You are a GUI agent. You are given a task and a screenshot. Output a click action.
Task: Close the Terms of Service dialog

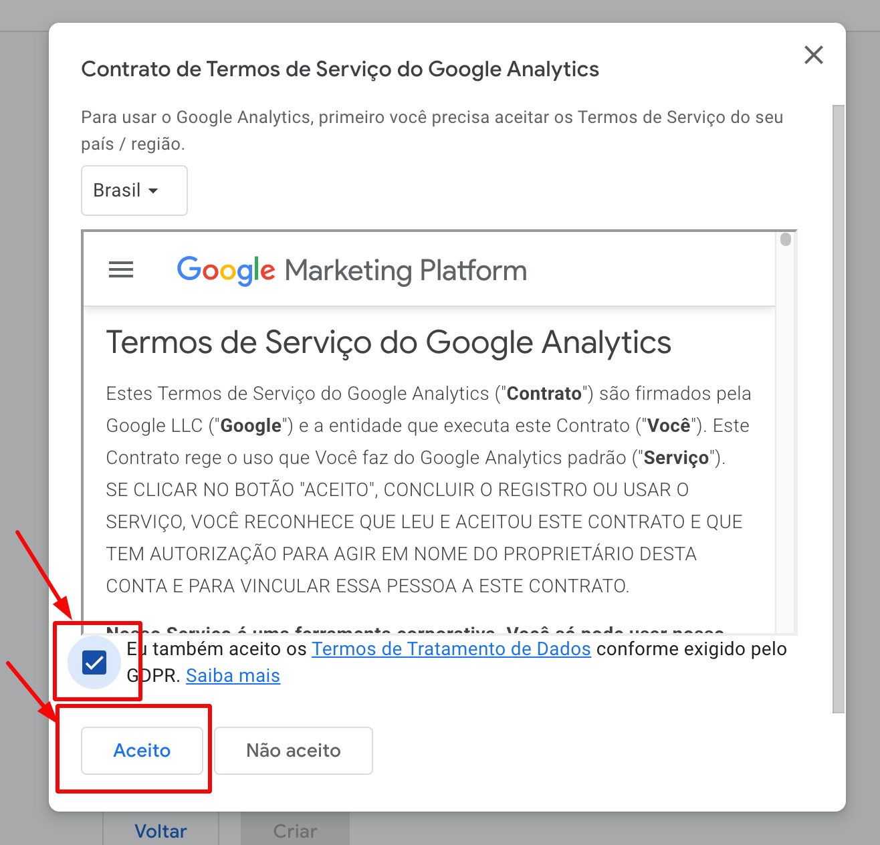tap(813, 55)
